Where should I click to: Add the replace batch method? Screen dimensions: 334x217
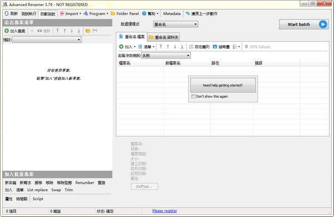pos(101,183)
